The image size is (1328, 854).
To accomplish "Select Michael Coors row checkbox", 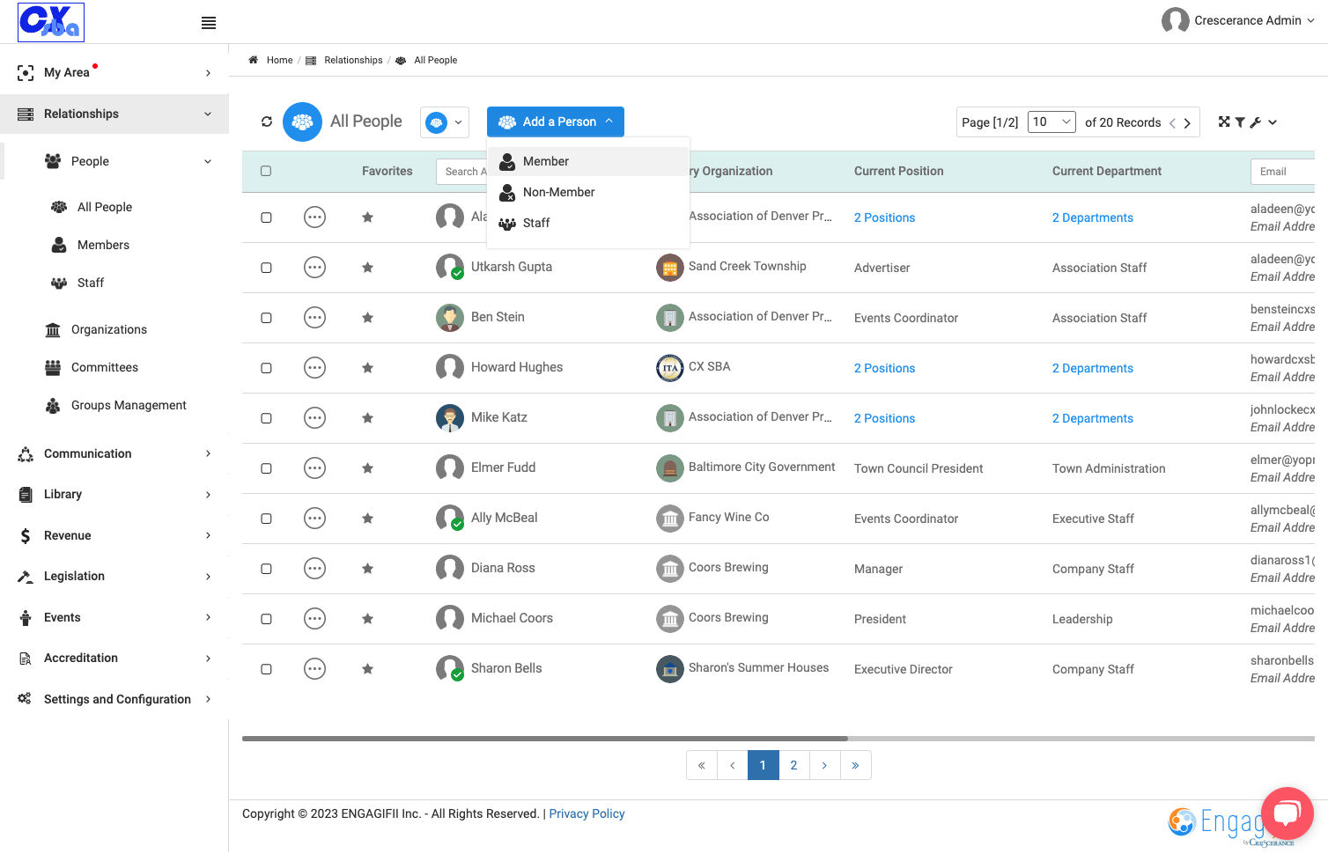I will [x=266, y=619].
